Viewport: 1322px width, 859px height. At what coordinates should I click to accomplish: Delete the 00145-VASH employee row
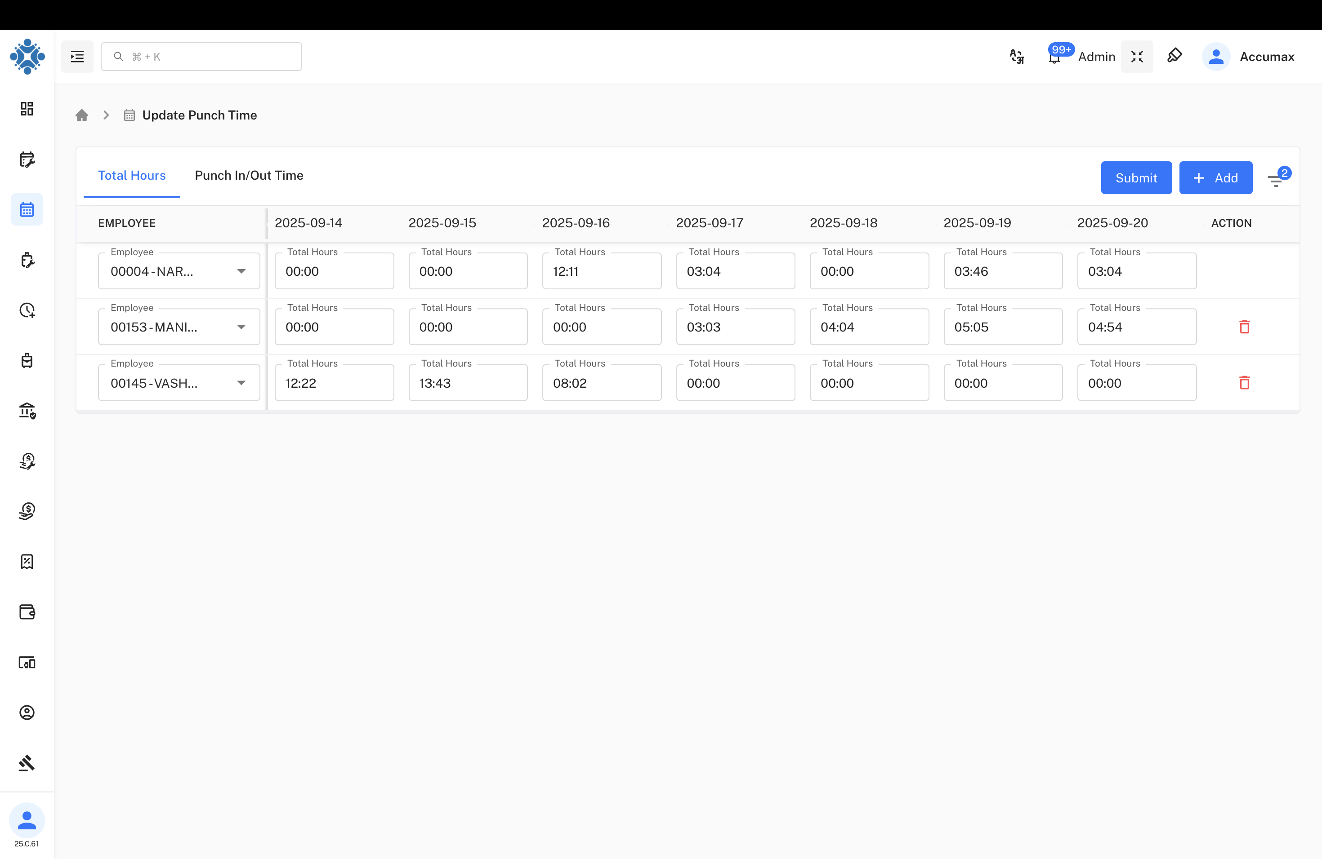(1244, 383)
